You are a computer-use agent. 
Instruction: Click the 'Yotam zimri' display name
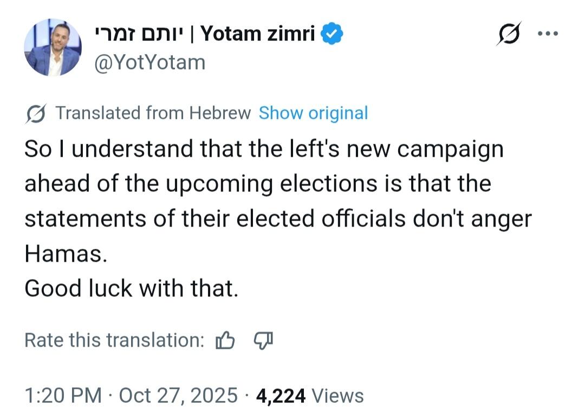[x=258, y=34]
